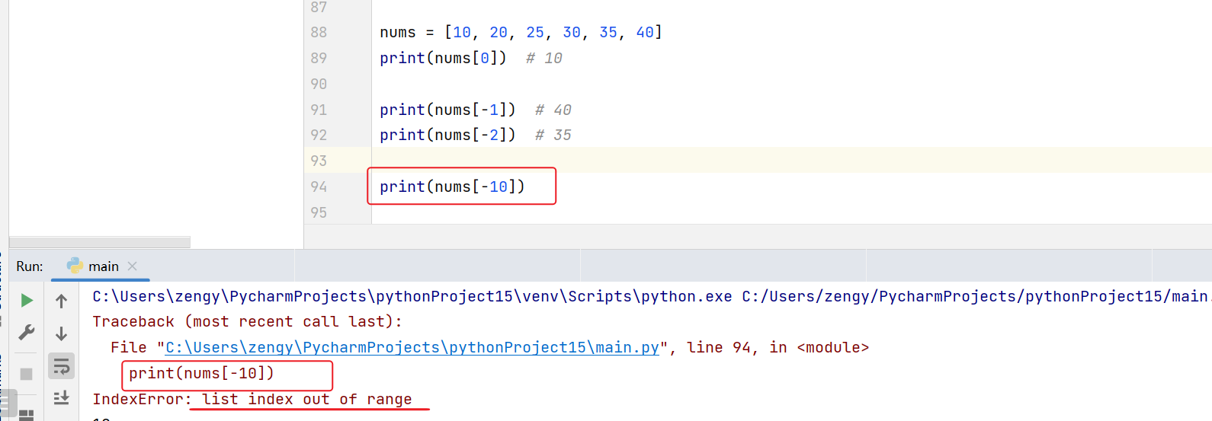Click 'Traceback (most recent call last):' line
1212x421 pixels.
[248, 321]
